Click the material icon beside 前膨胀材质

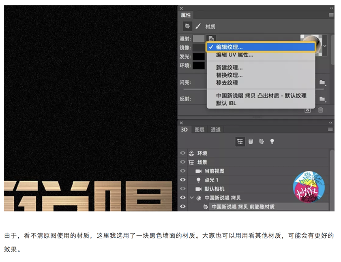(206, 207)
